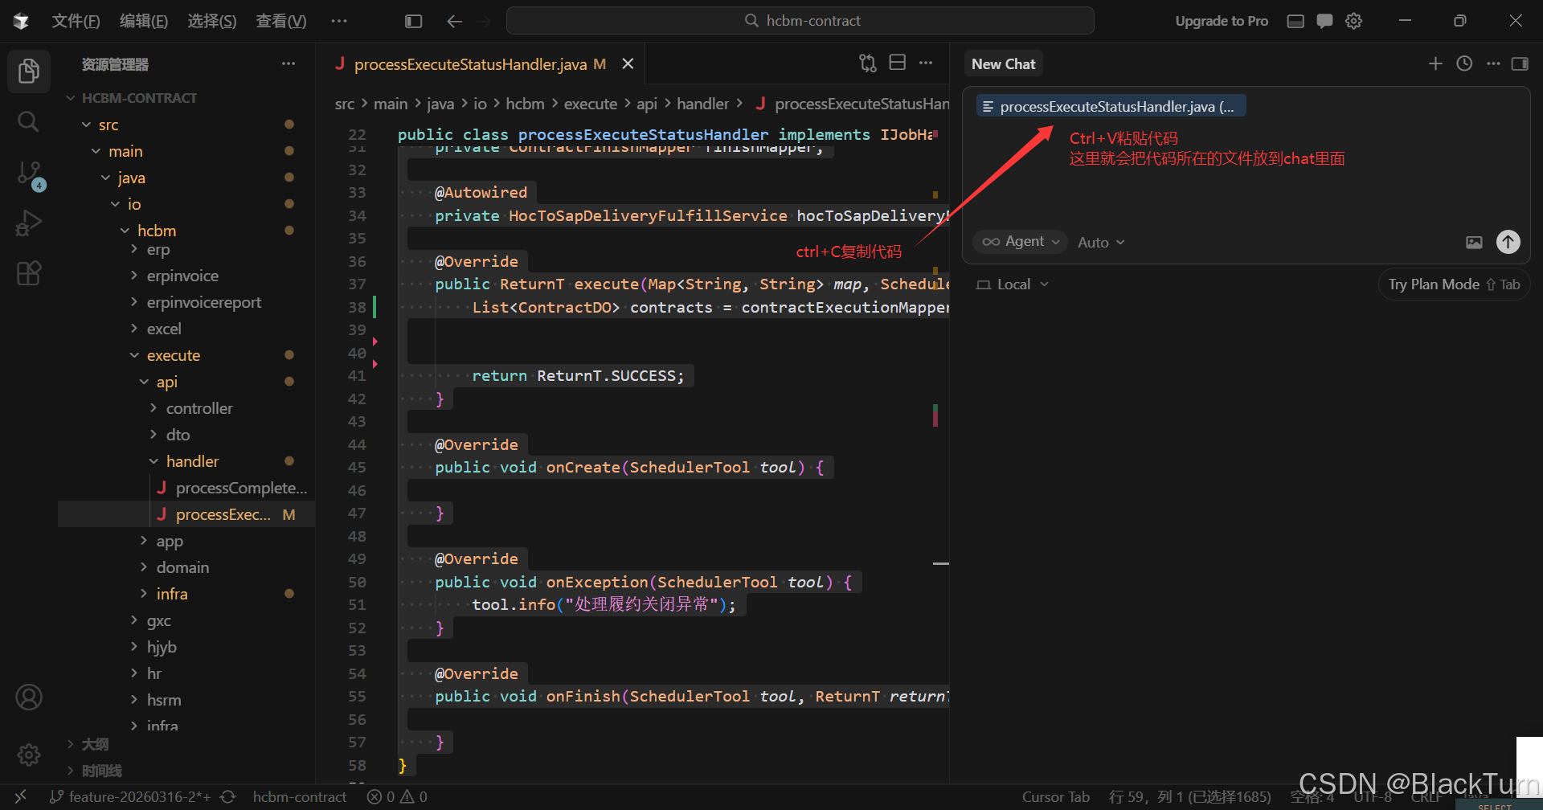Image resolution: width=1543 pixels, height=810 pixels.
Task: Start a new chat with plus icon
Action: pyautogui.click(x=1435, y=63)
